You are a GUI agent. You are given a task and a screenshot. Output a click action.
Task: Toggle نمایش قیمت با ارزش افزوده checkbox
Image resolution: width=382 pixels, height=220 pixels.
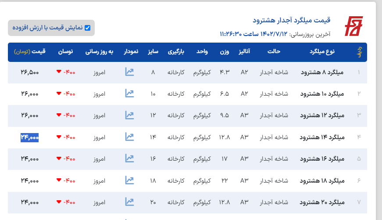87,28
